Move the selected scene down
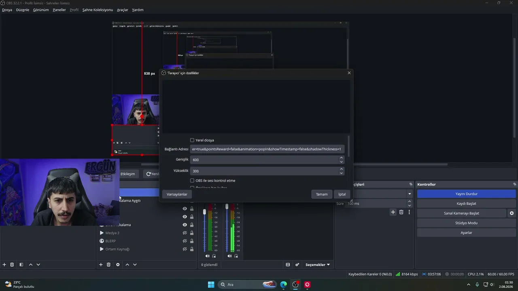The image size is (518, 291). point(38,265)
